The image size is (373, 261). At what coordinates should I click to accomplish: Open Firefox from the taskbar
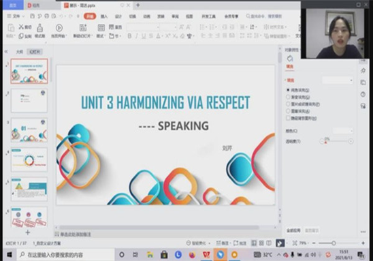click(192, 255)
